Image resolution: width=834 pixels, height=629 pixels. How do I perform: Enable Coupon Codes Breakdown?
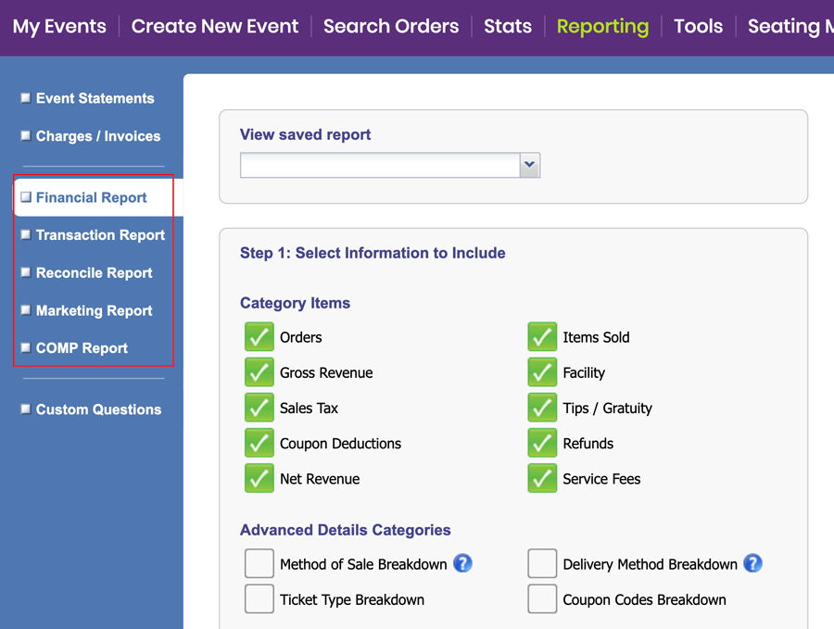[542, 599]
